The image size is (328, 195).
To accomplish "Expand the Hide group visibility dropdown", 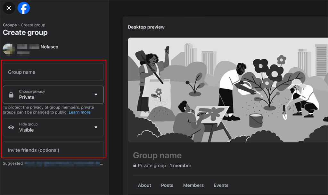I will coord(53,127).
